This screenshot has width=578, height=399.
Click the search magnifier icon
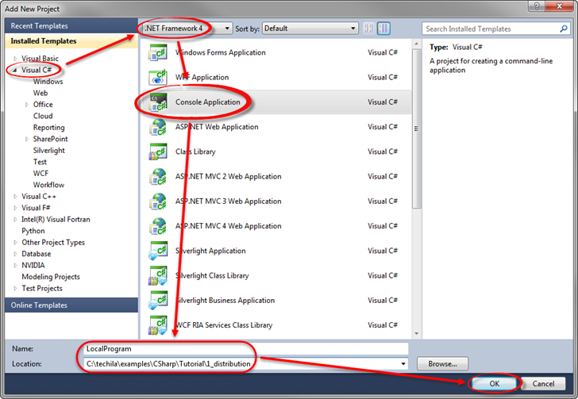[x=562, y=29]
